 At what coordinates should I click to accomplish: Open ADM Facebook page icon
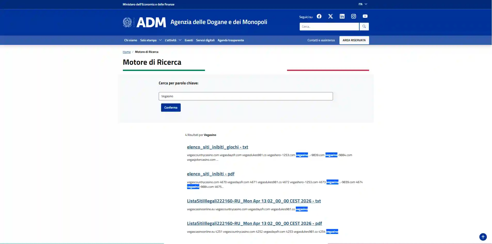pyautogui.click(x=319, y=16)
